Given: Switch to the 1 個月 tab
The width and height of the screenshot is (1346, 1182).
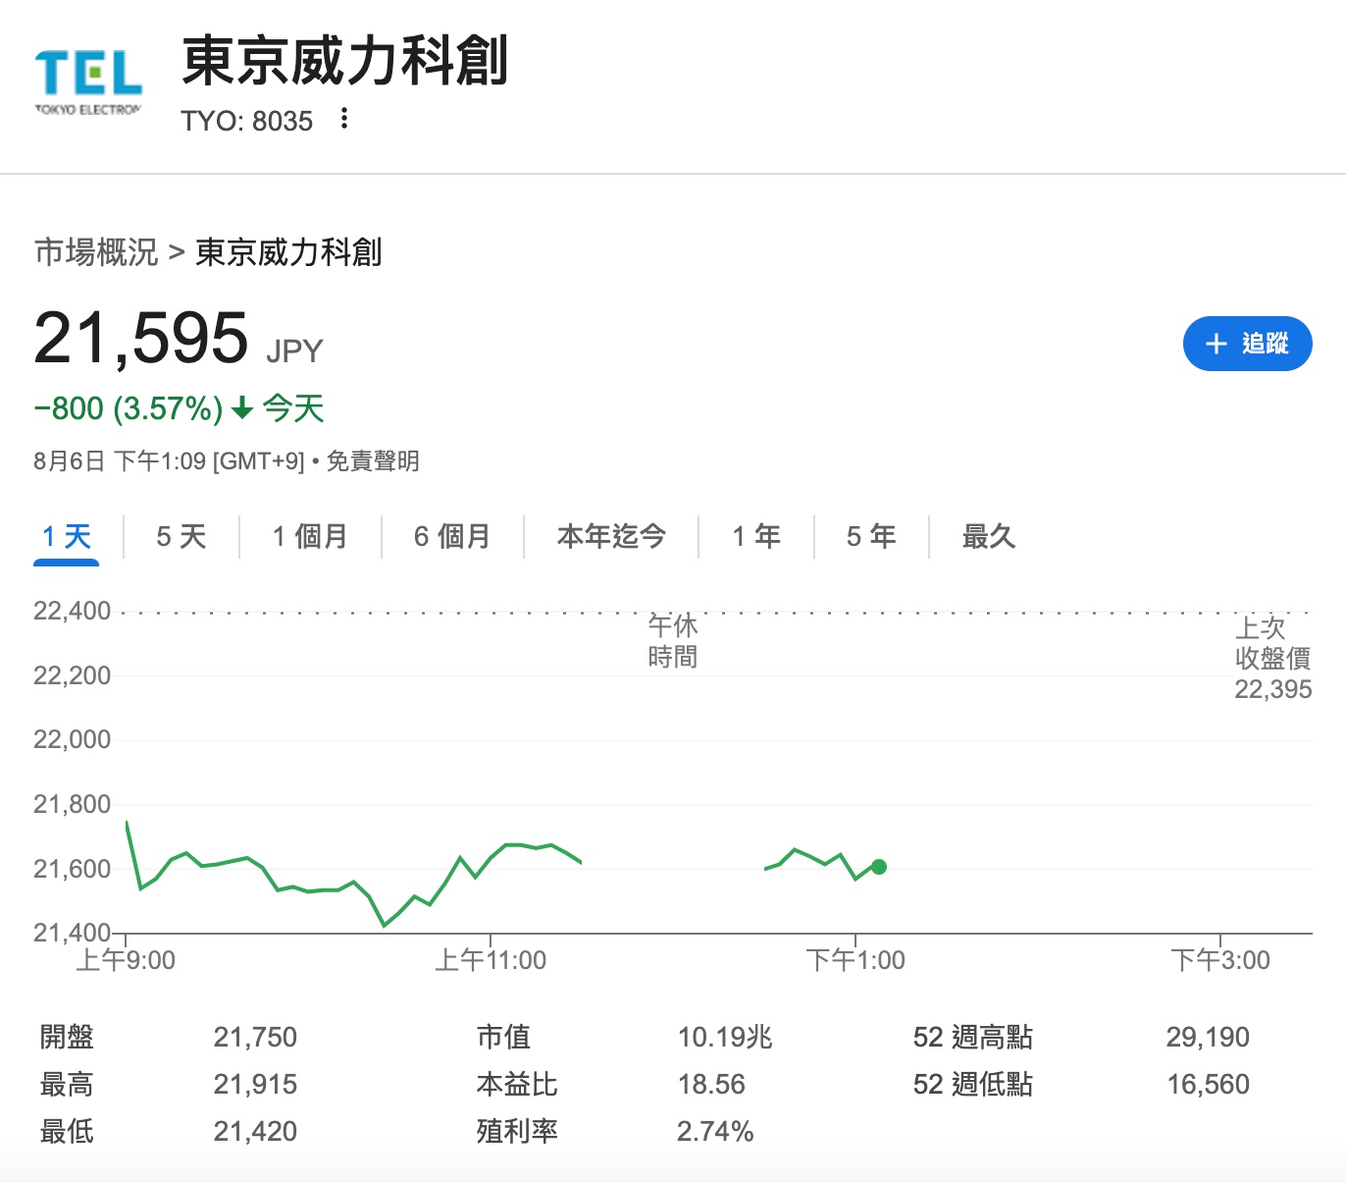Looking at the screenshot, I should point(310,537).
